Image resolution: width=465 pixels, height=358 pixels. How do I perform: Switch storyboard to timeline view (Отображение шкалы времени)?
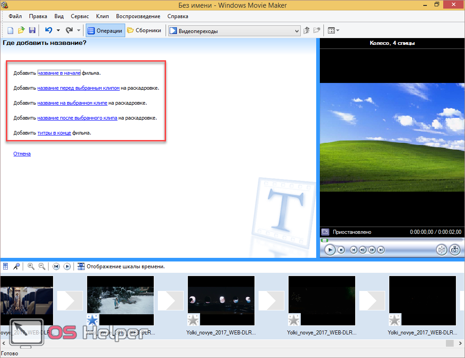(121, 266)
